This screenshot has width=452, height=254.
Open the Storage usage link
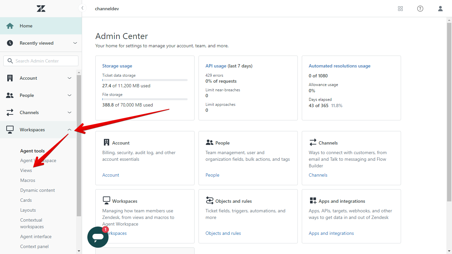point(117,66)
